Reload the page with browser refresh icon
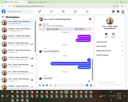128x102 pixels. pyautogui.click(x=9, y=6)
